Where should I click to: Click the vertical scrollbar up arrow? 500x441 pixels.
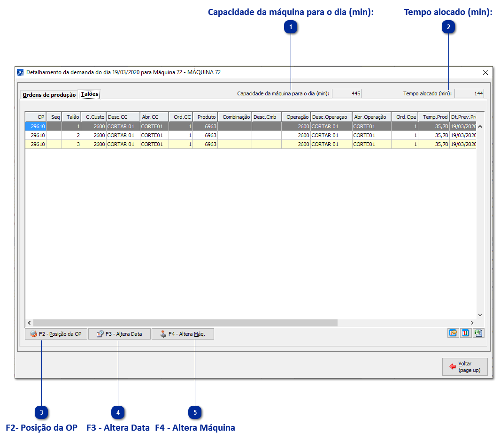480,126
